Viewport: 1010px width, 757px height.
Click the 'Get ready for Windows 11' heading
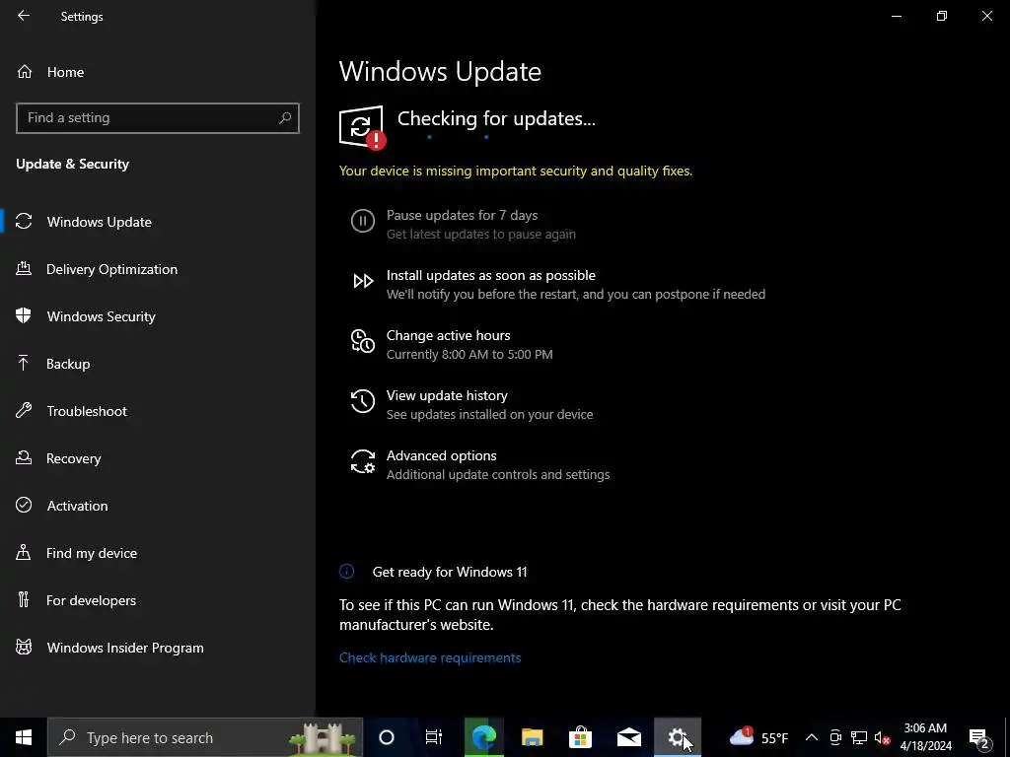pyautogui.click(x=450, y=572)
